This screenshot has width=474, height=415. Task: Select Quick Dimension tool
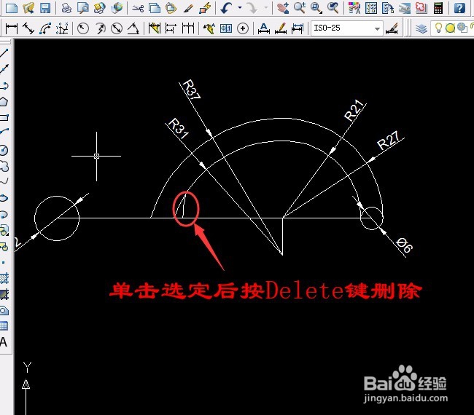click(155, 28)
